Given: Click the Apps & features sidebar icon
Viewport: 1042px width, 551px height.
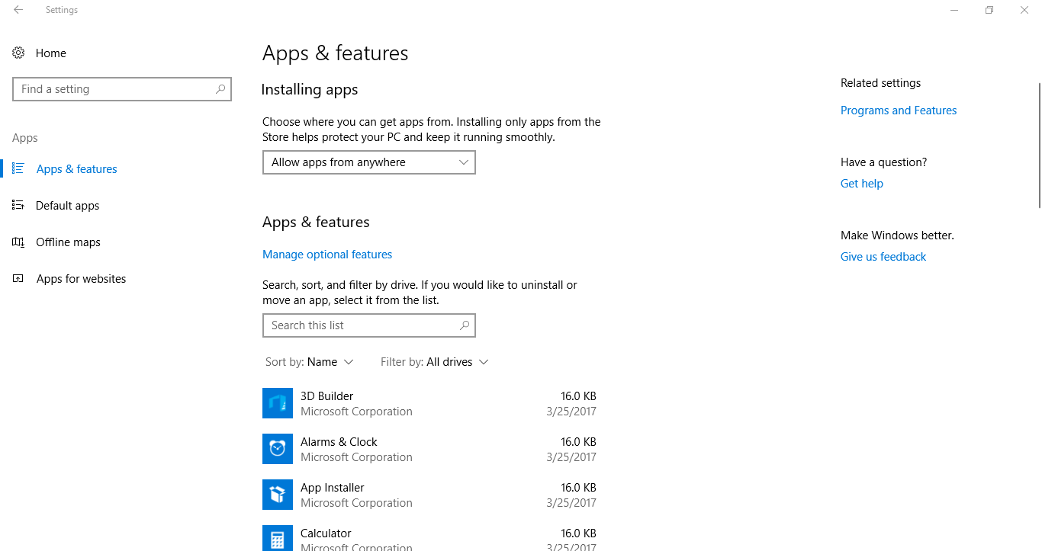Looking at the screenshot, I should [x=18, y=168].
